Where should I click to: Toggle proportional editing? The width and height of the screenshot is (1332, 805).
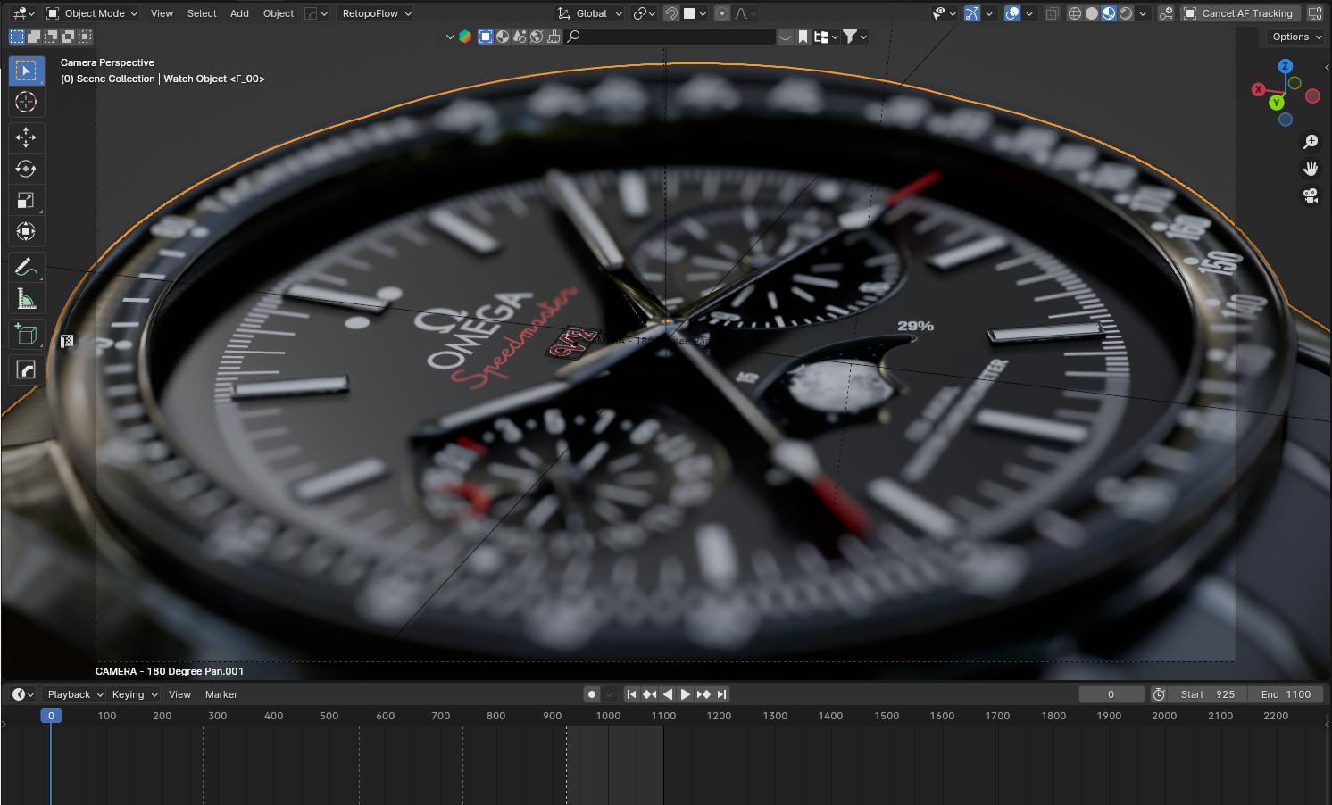(x=722, y=13)
